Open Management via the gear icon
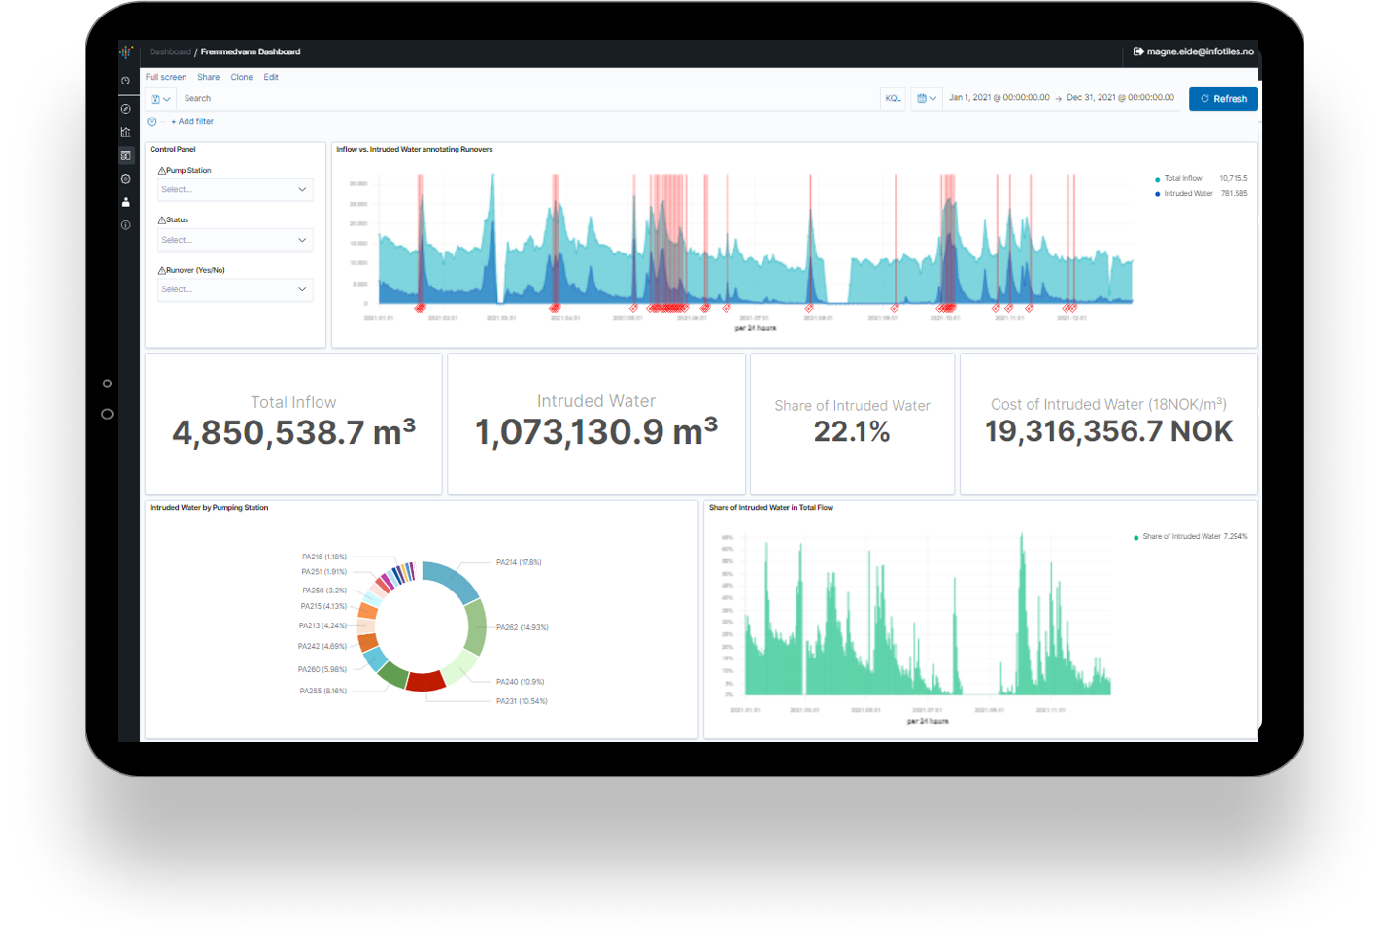 [x=125, y=179]
